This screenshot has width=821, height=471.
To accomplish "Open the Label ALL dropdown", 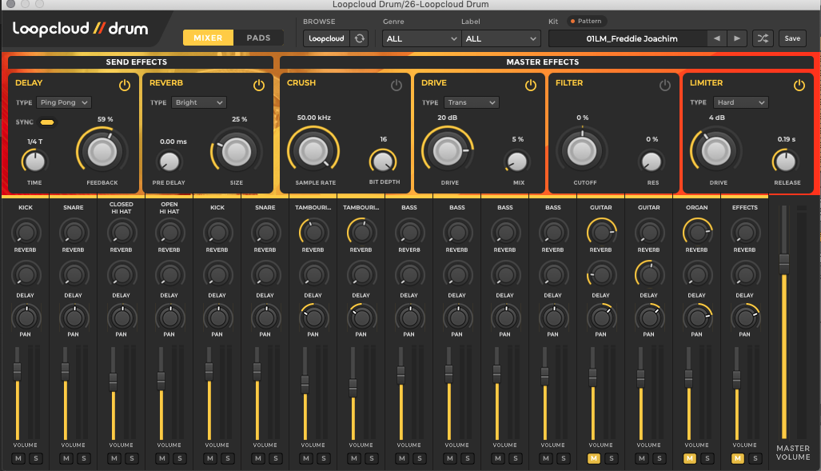I will click(x=500, y=38).
